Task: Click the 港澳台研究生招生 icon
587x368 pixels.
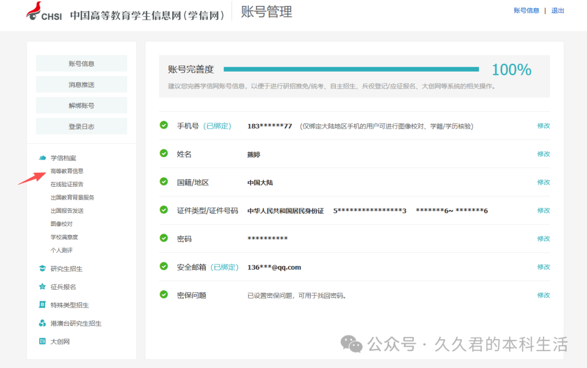Action: 42,323
